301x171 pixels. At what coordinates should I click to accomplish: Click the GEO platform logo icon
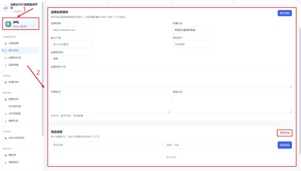pos(6,8)
